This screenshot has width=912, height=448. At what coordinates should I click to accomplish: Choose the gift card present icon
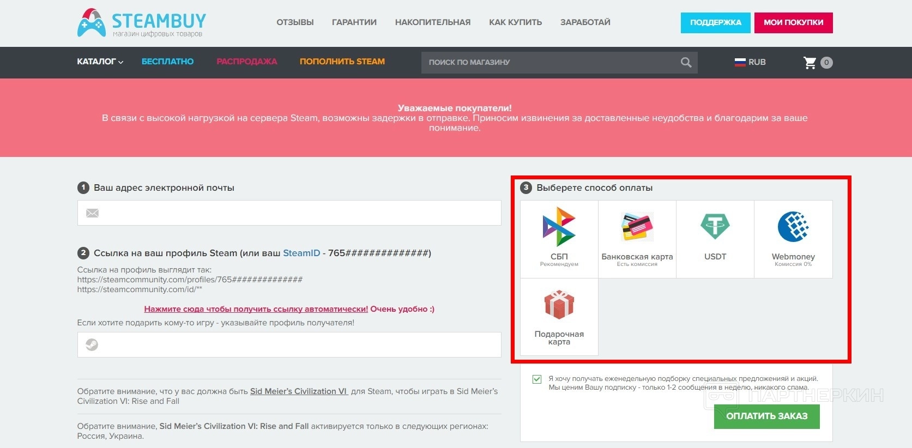coord(559,304)
